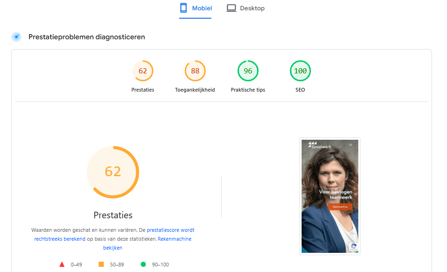Click the green circle 90–100 legend icon
The image size is (447, 272).
click(143, 265)
